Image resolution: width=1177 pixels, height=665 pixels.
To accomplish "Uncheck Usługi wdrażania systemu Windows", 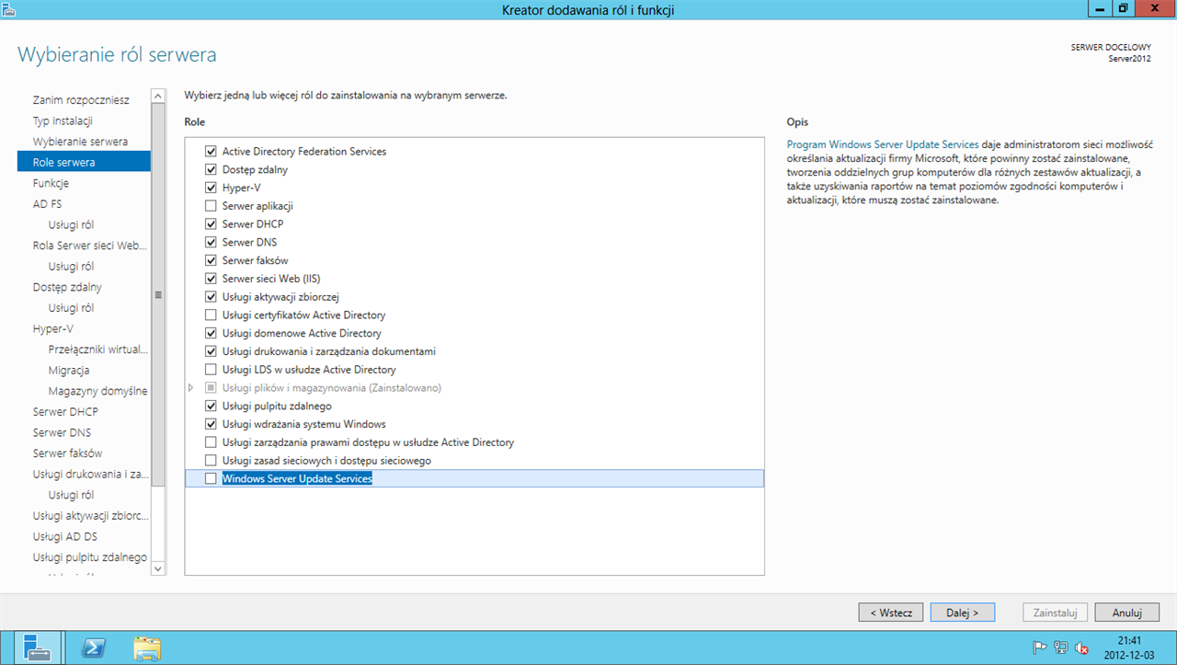I will pyautogui.click(x=211, y=424).
